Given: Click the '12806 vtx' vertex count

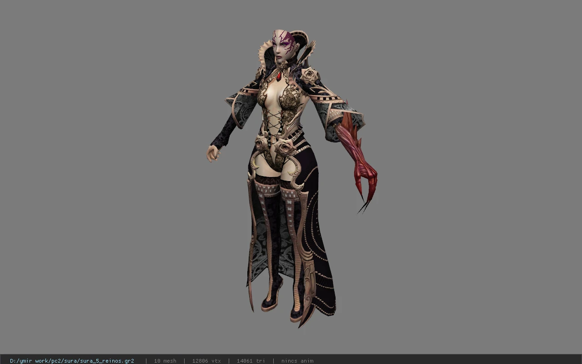Looking at the screenshot, I should [206, 361].
